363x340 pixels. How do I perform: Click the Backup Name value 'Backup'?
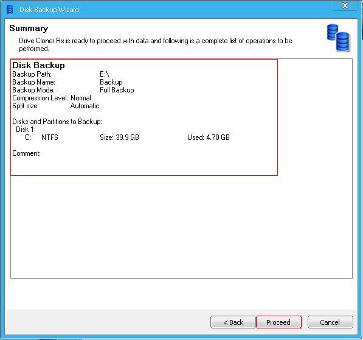111,82
